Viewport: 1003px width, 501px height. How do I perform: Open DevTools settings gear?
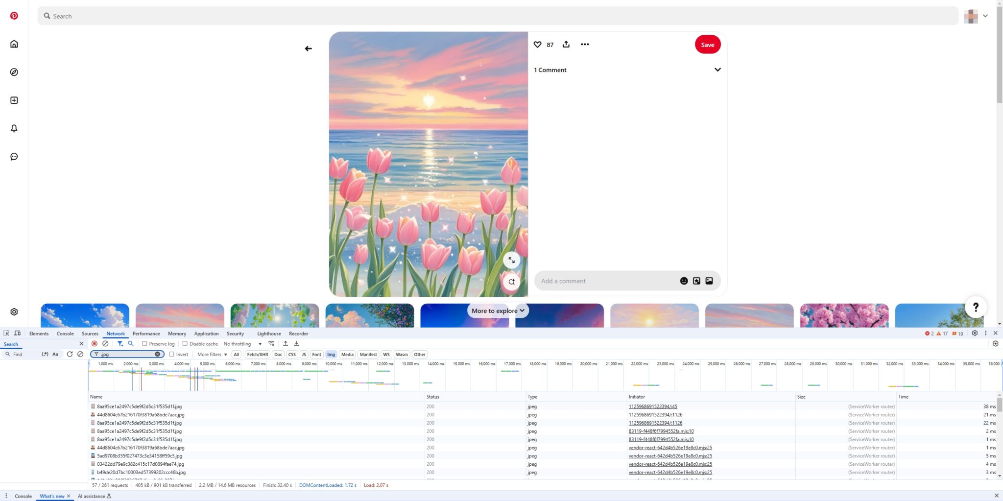click(974, 333)
